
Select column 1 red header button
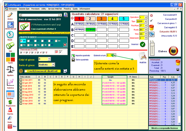79,19
